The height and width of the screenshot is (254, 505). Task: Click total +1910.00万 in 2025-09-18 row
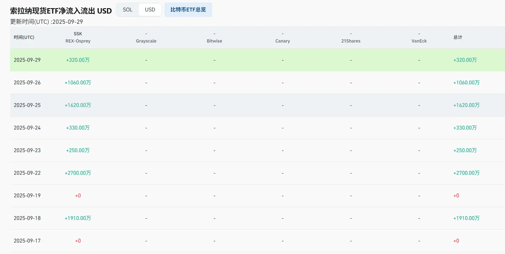[x=466, y=218]
